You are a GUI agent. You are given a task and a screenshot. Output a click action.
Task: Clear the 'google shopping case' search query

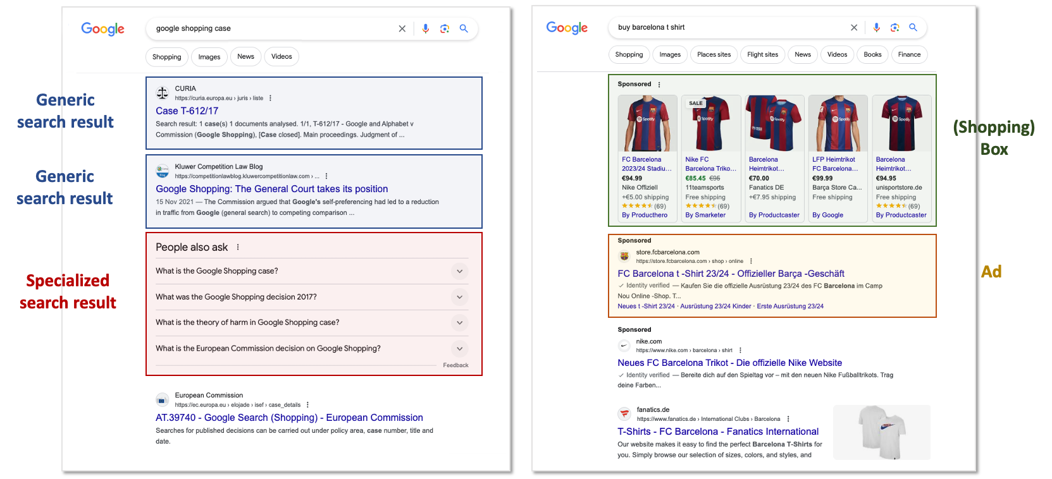[402, 28]
